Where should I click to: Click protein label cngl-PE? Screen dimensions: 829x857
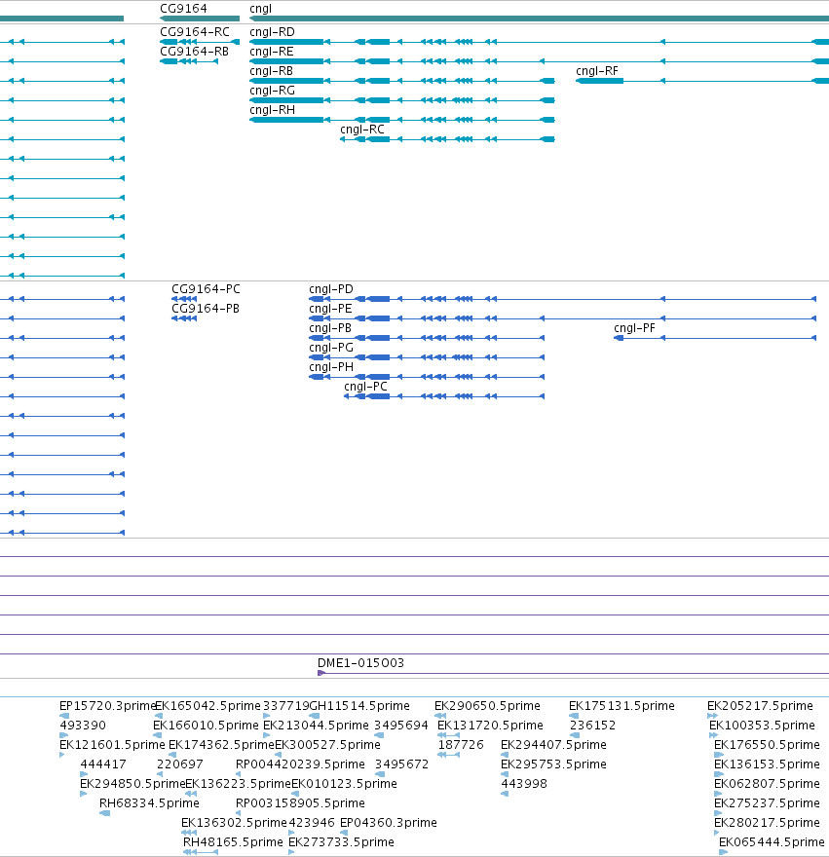point(330,309)
